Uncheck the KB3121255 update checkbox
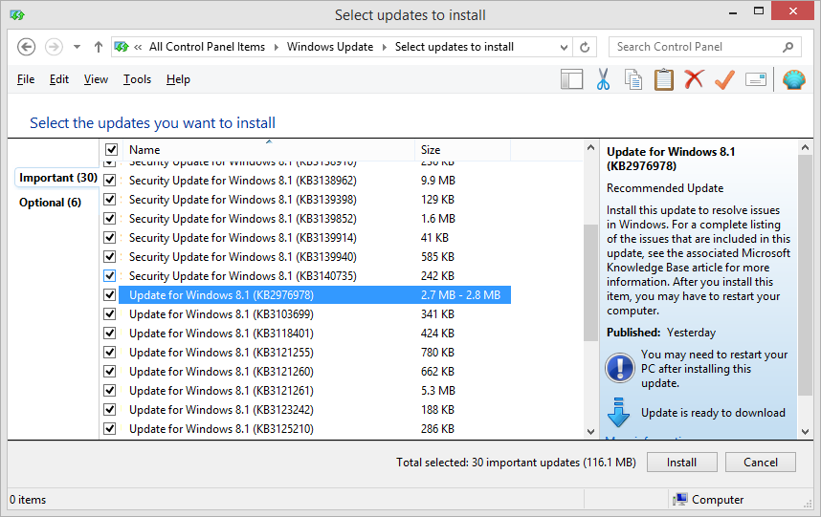Viewport: 821px width, 517px height. [x=109, y=353]
